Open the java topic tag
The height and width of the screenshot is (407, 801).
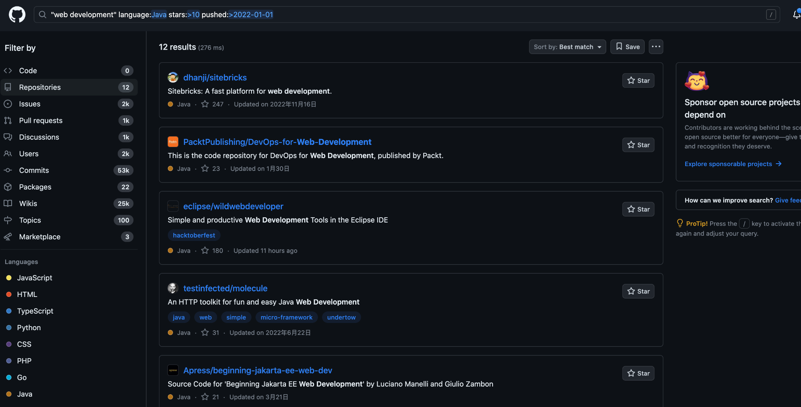[x=179, y=317]
